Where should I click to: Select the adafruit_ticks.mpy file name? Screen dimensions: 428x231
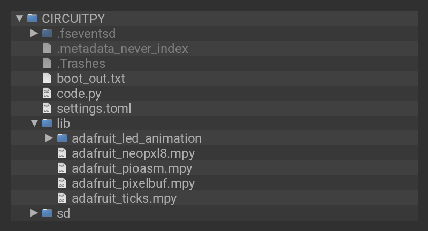[x=124, y=198]
